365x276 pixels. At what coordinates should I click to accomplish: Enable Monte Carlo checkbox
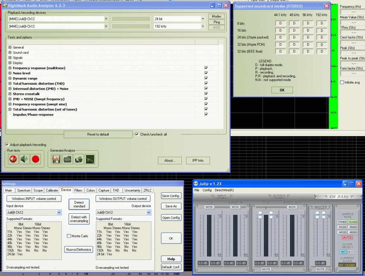68,236
